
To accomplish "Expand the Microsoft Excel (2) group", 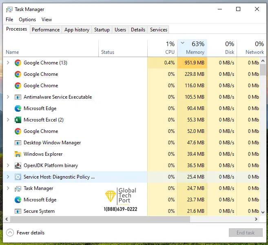I will point(8,120).
